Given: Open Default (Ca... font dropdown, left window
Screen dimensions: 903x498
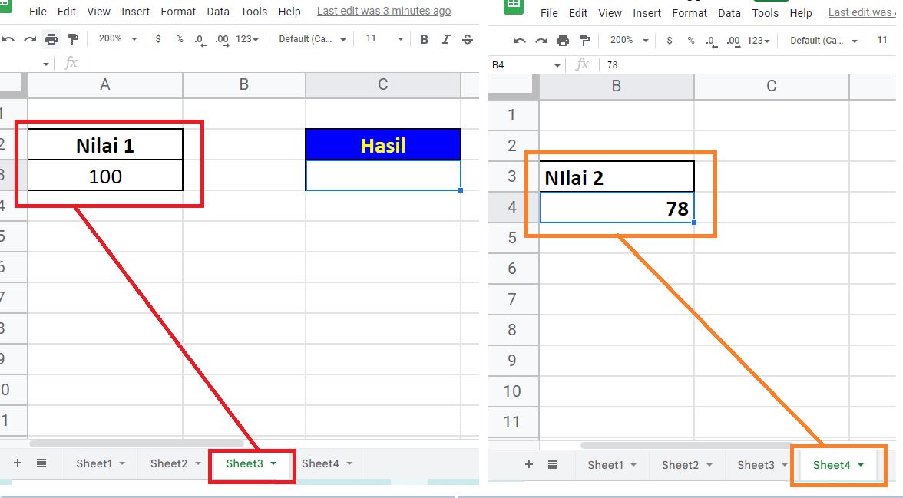Looking at the screenshot, I should (x=313, y=39).
